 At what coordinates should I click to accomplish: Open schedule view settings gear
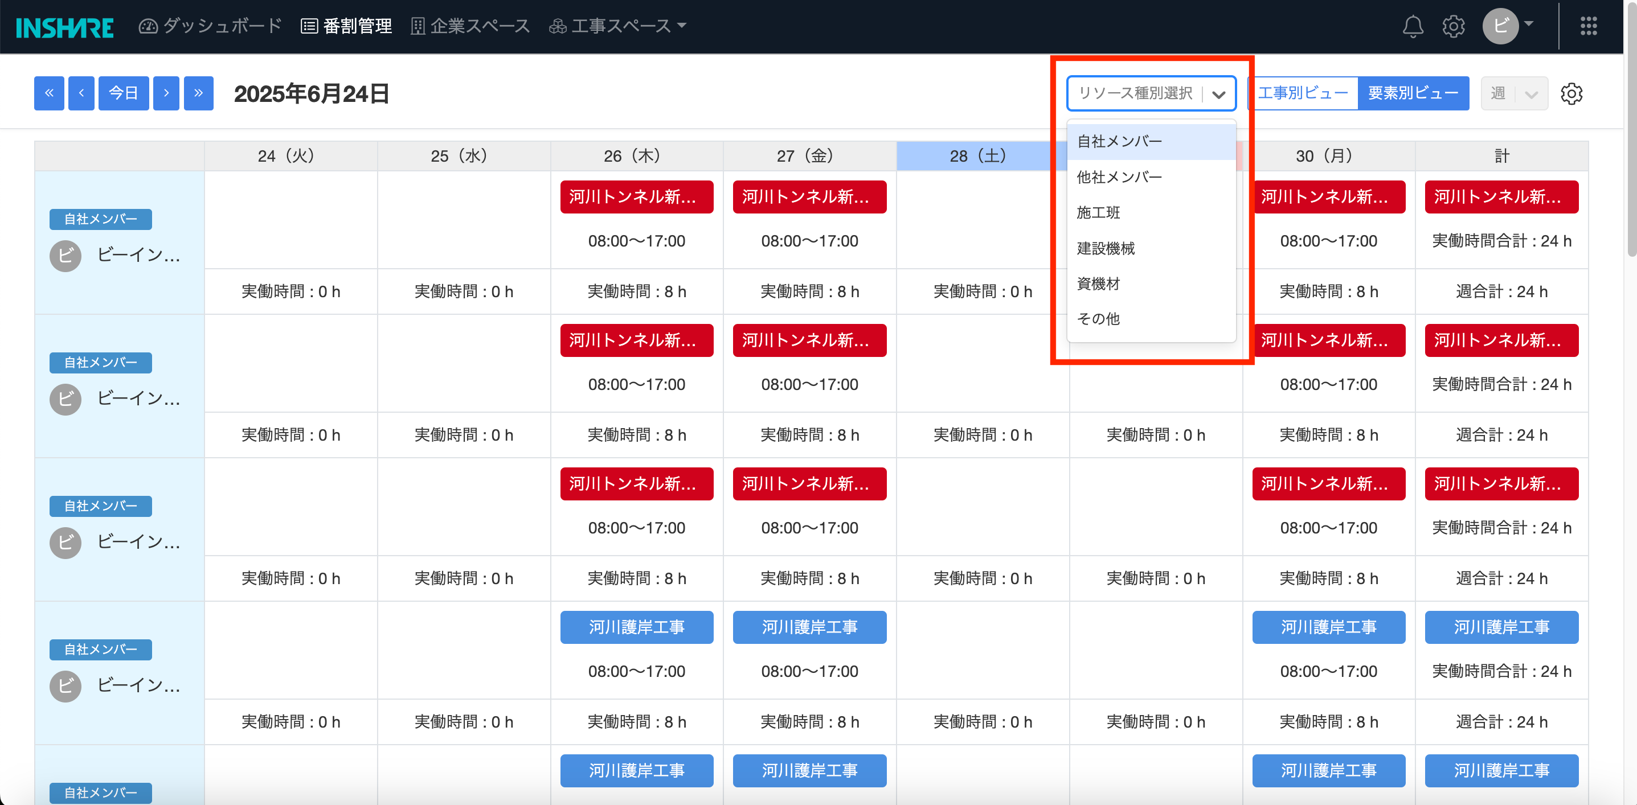[1571, 93]
